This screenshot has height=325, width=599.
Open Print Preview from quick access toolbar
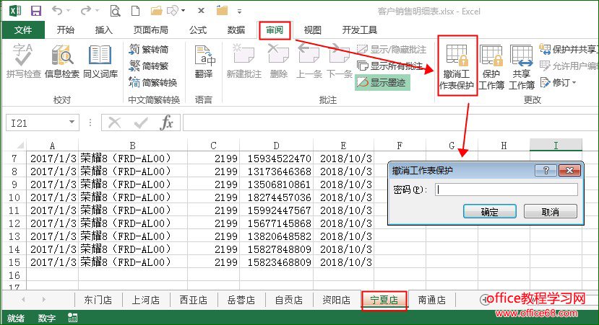(115, 11)
